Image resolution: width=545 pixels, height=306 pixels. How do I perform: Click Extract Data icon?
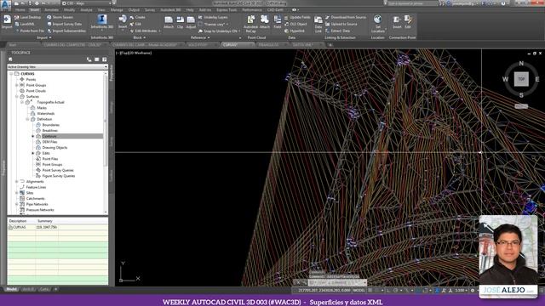point(327,31)
